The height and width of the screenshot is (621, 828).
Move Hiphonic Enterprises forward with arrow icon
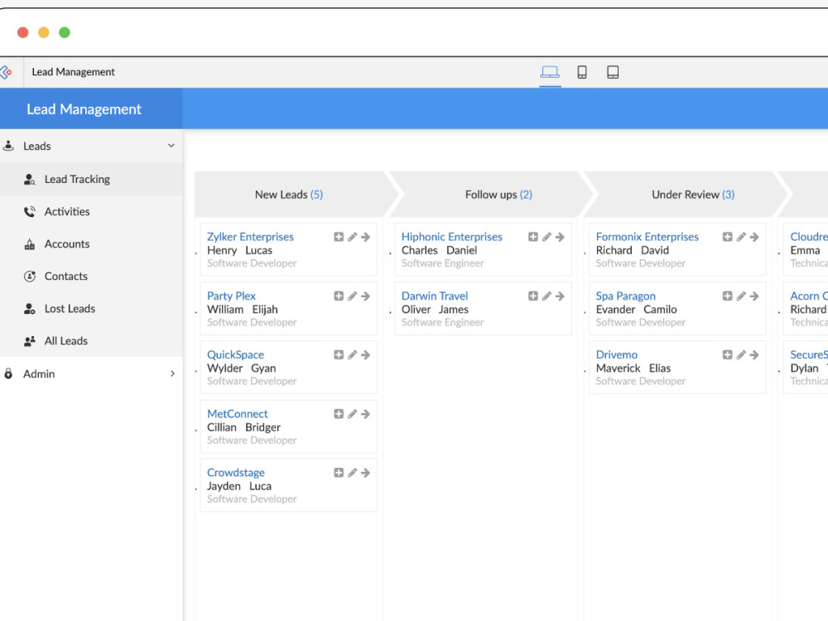pos(560,237)
